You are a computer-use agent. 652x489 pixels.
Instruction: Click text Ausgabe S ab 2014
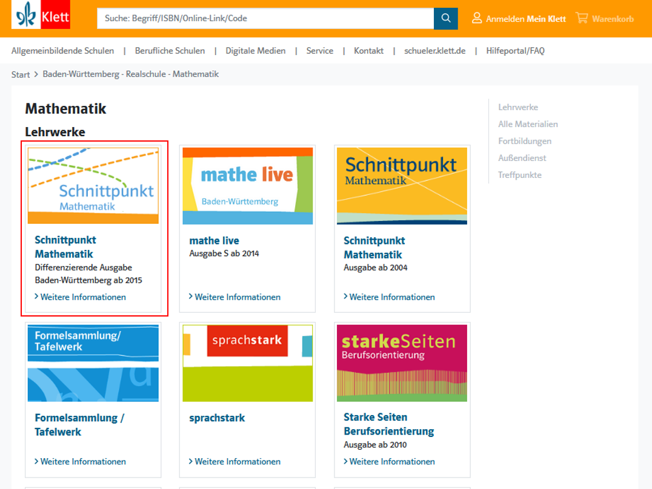[224, 254]
